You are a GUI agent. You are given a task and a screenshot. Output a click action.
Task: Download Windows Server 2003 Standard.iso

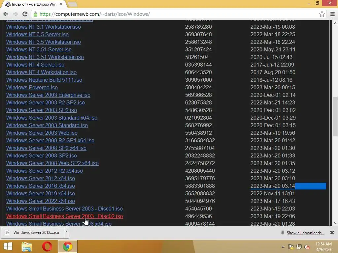(47, 125)
